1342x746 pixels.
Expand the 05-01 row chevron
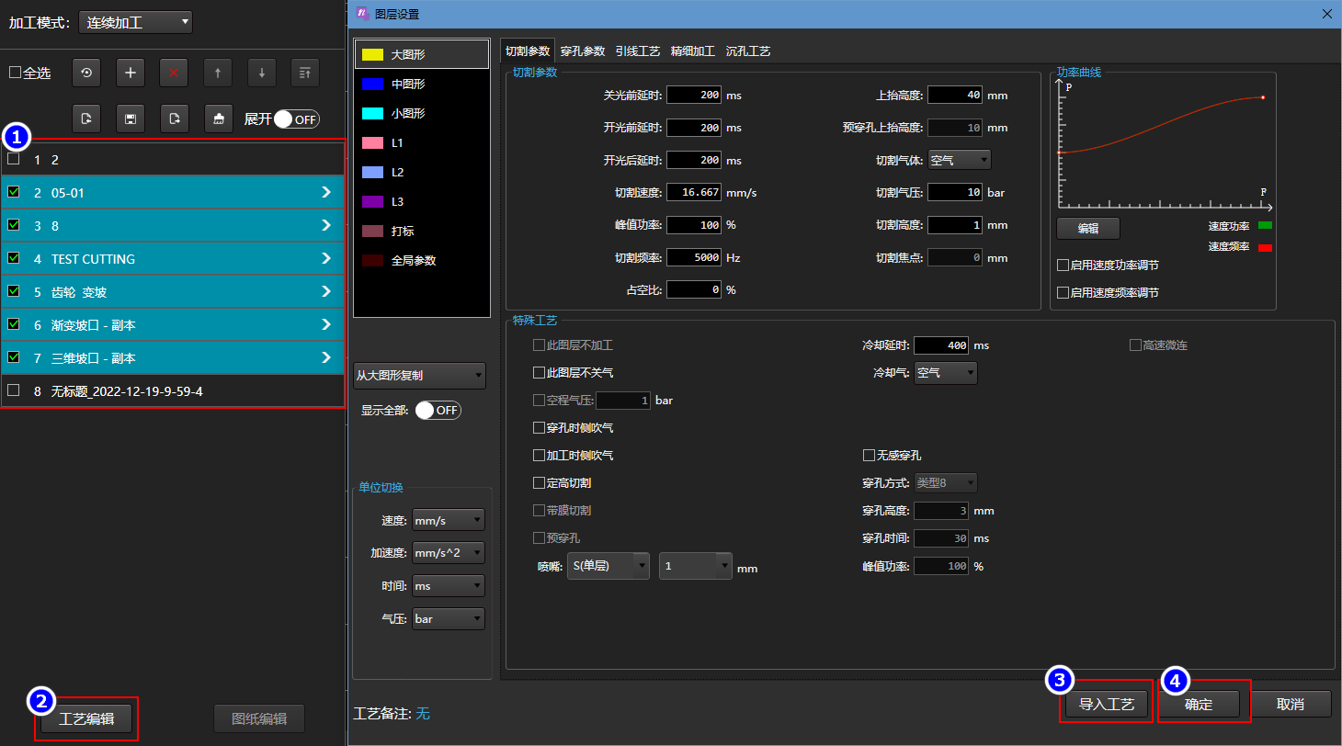point(326,192)
